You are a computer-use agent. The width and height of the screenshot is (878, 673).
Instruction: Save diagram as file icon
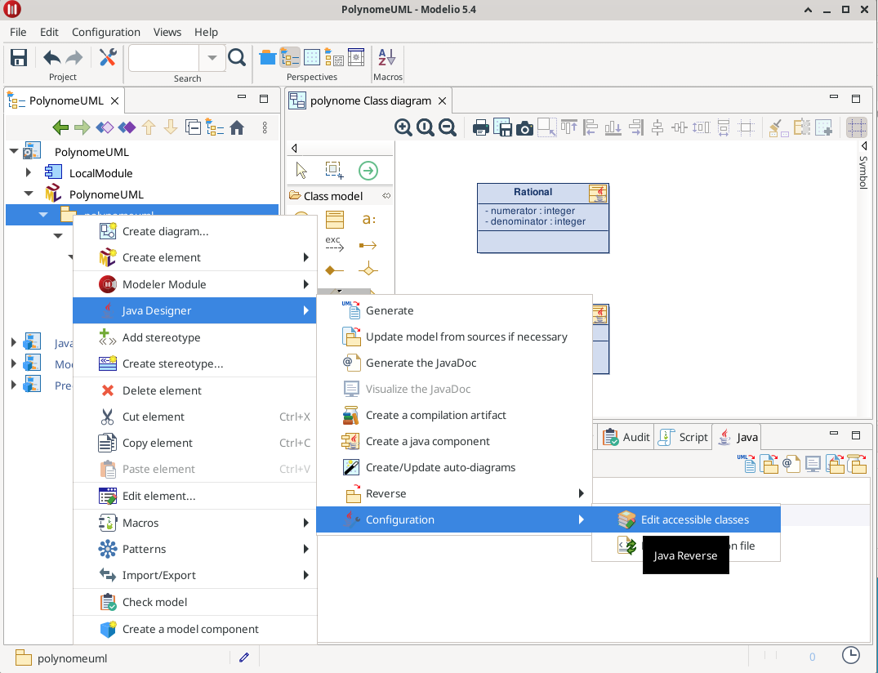tap(502, 128)
